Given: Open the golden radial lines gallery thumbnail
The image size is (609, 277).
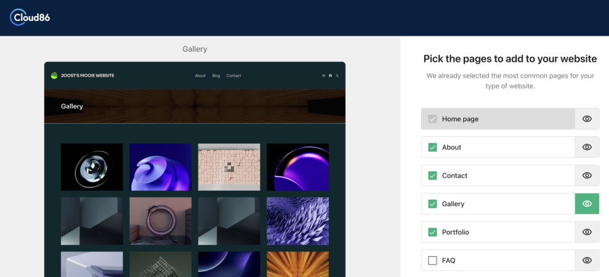Looking at the screenshot, I should pyautogui.click(x=297, y=264).
